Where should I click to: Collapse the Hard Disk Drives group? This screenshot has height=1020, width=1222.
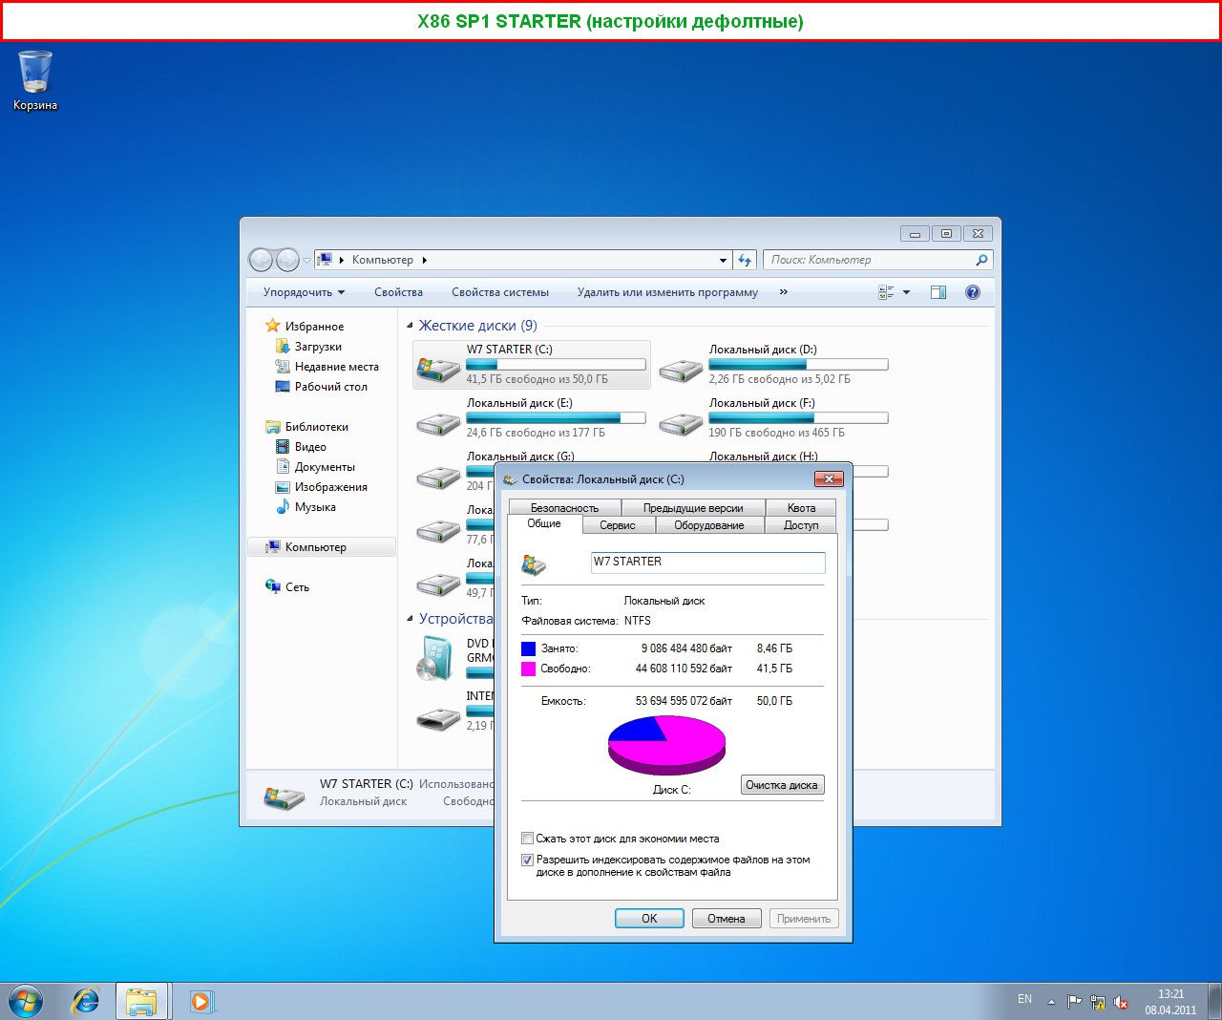coord(411,326)
